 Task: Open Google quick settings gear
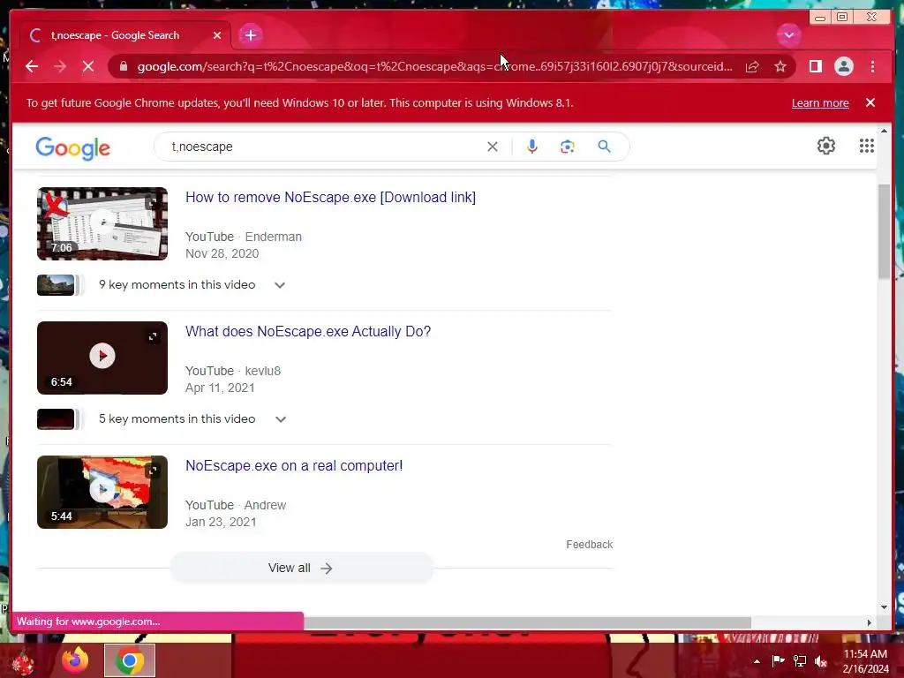[x=826, y=146]
